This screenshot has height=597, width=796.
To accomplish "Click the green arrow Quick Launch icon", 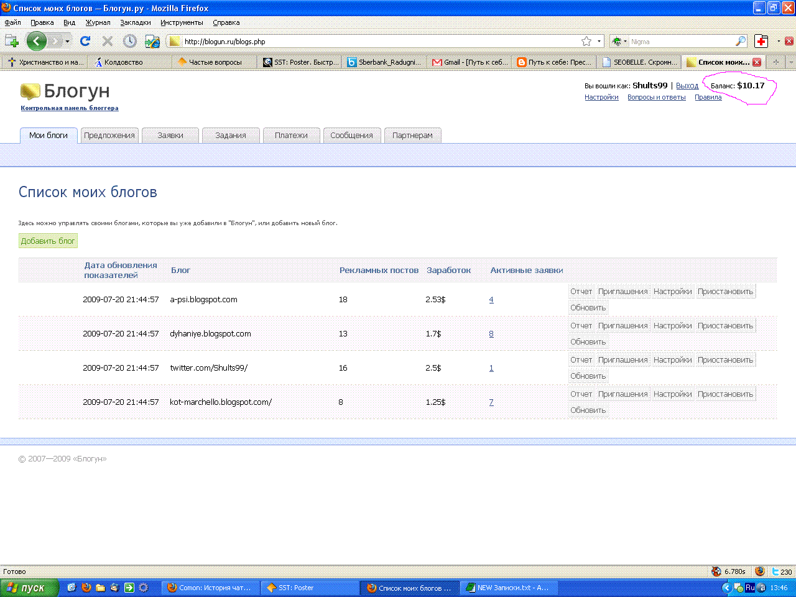I will pyautogui.click(x=129, y=588).
